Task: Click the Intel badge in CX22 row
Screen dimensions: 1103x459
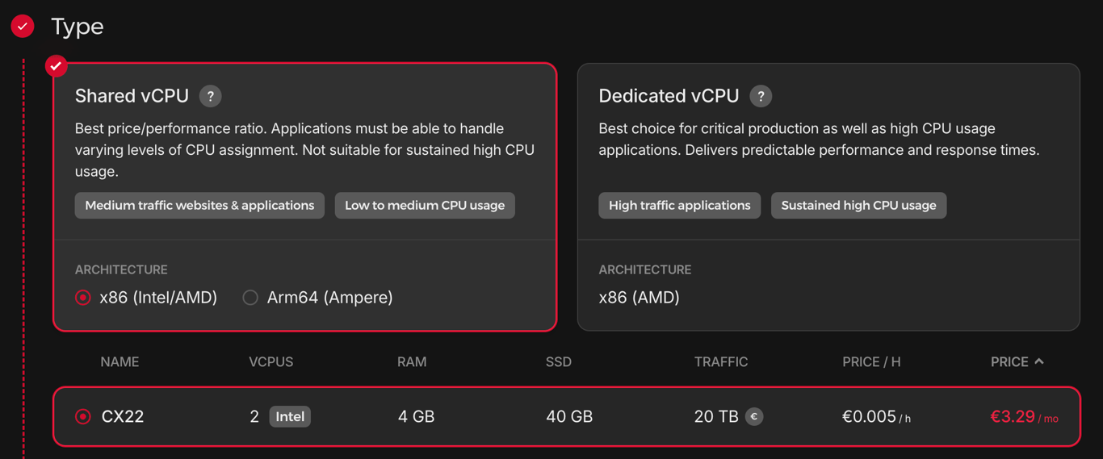Action: click(290, 416)
